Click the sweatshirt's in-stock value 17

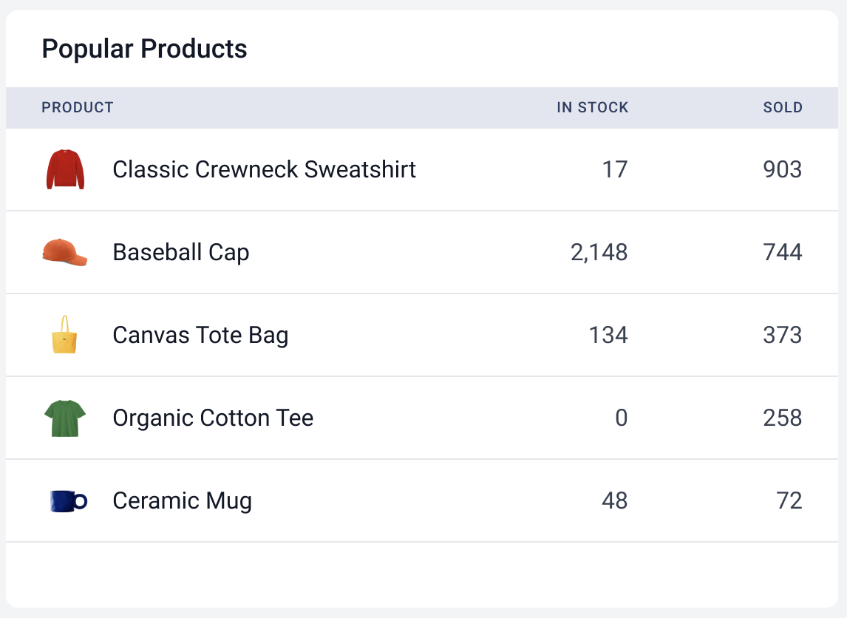(614, 169)
